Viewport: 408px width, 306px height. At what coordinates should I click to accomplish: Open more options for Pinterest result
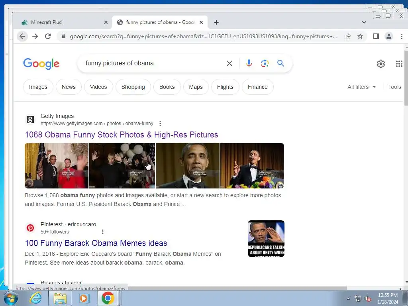(103, 232)
